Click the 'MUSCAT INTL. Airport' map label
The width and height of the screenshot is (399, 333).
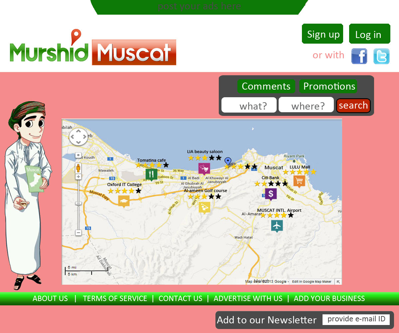(279, 210)
